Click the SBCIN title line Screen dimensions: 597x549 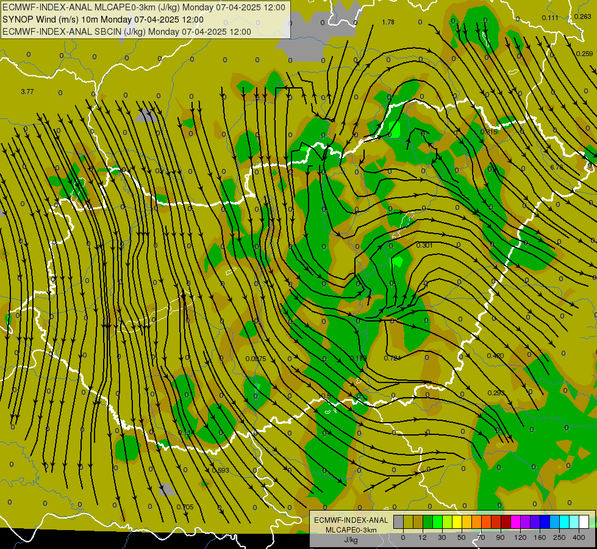(x=127, y=32)
